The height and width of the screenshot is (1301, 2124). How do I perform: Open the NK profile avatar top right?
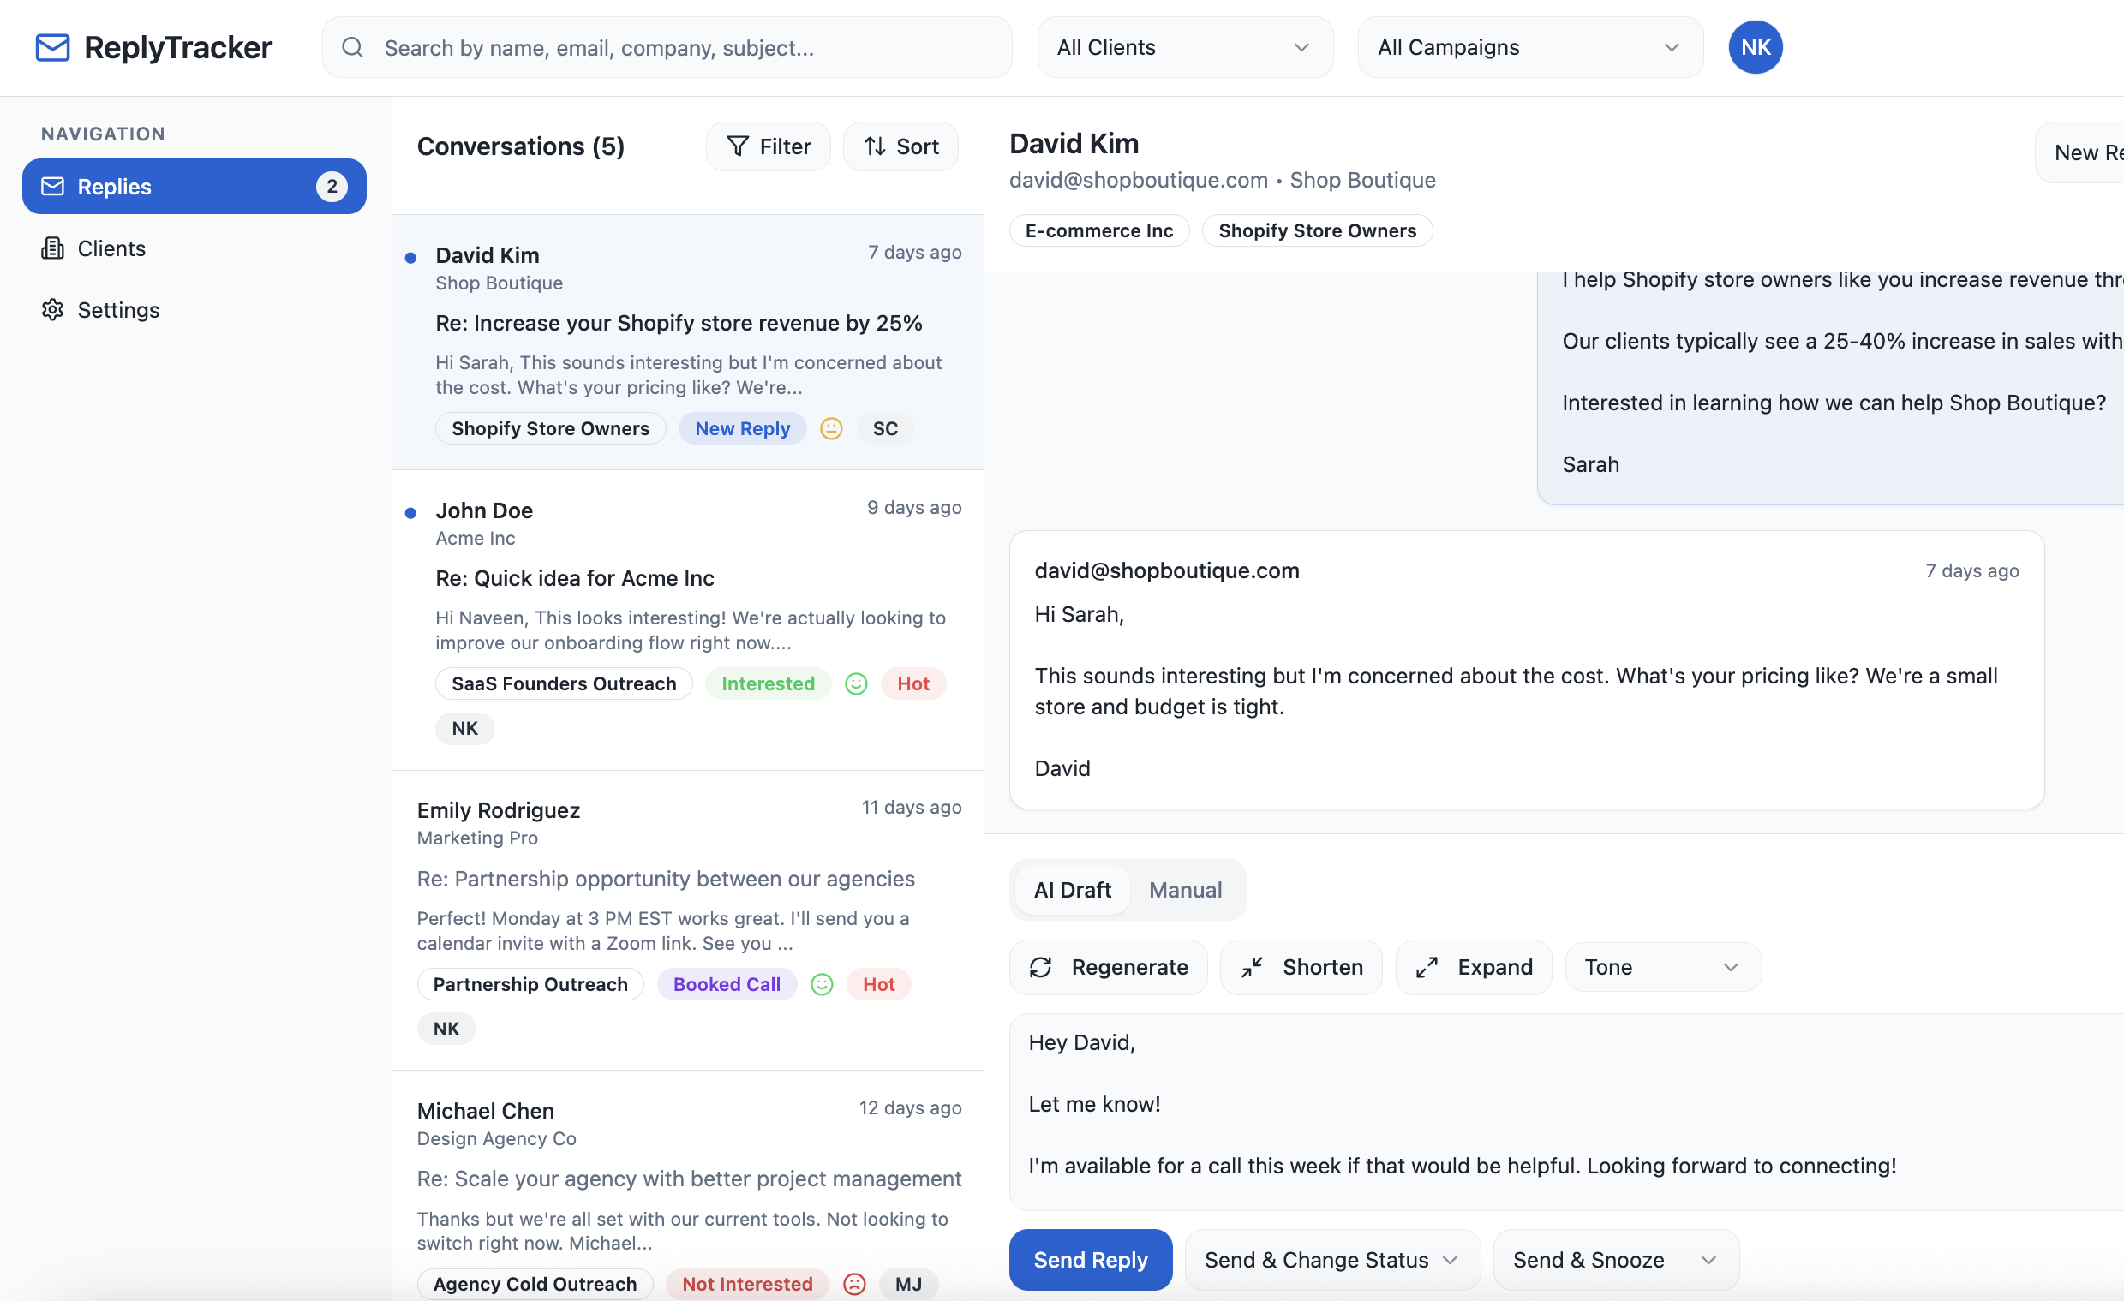point(1755,47)
